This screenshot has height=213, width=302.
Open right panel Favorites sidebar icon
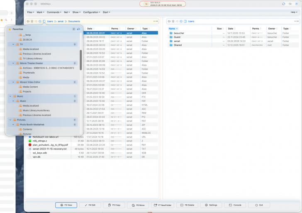click(185, 22)
